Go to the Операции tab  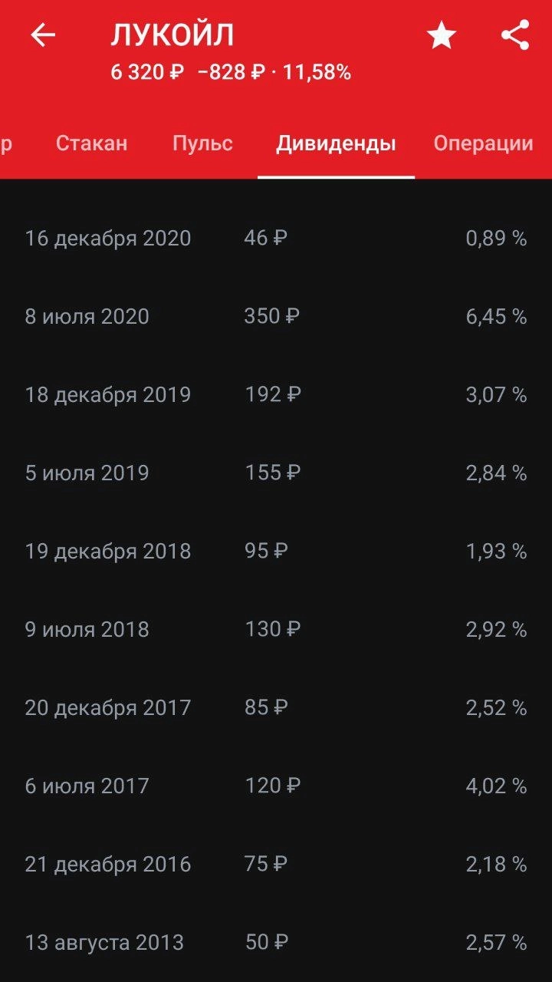[x=483, y=143]
